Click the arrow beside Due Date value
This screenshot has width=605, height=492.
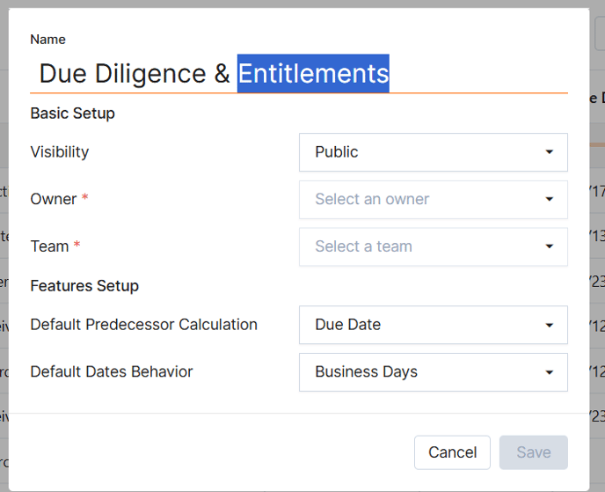point(549,325)
